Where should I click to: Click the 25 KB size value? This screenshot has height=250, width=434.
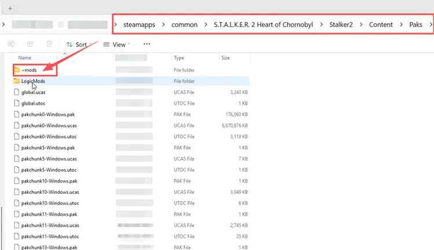[242, 237]
